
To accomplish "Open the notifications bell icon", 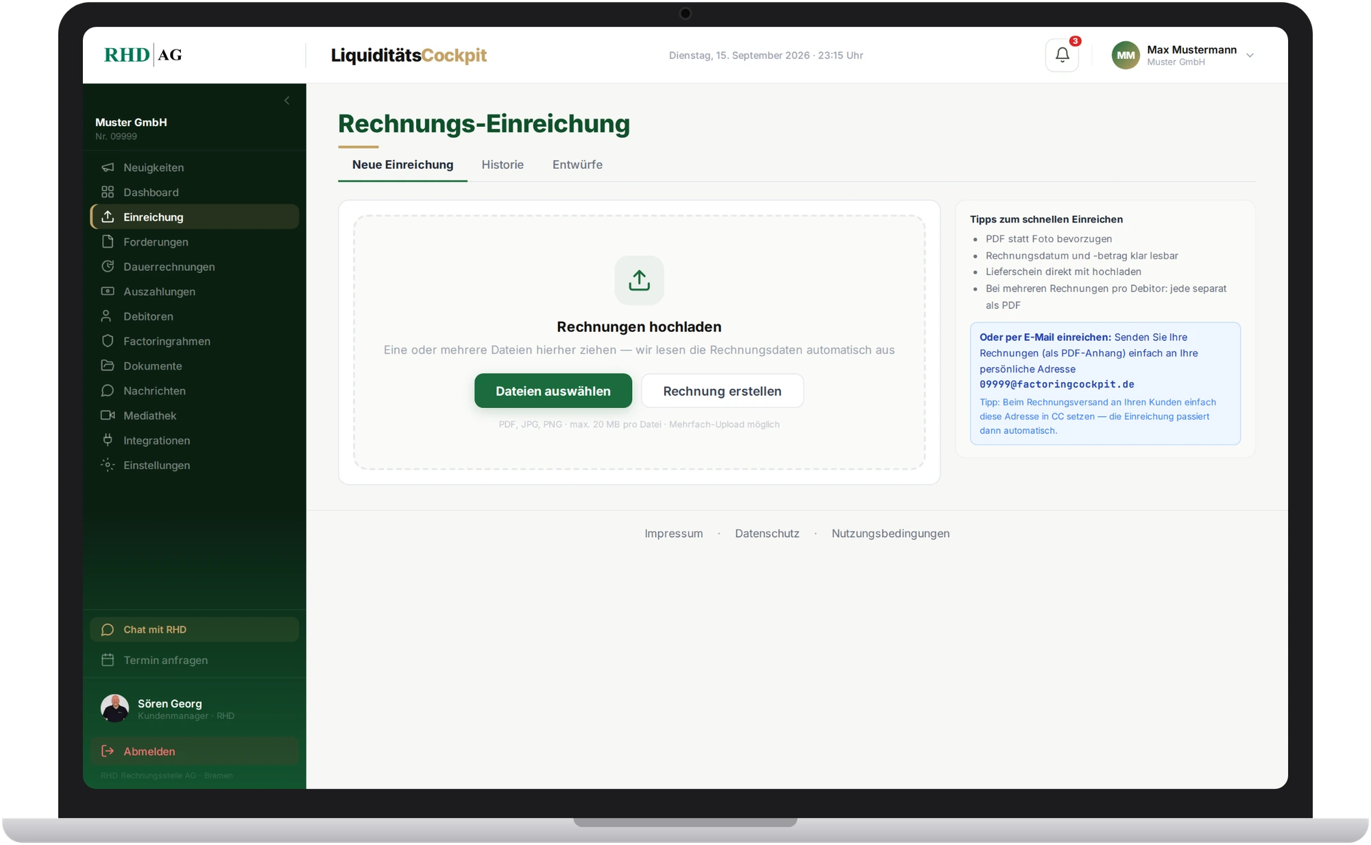I will 1062,55.
